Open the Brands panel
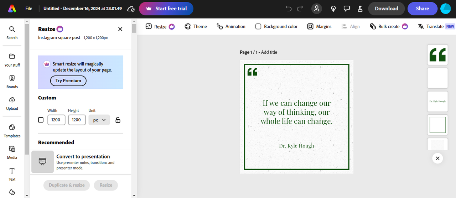Viewport: 456px width, 198px height. click(x=12, y=82)
